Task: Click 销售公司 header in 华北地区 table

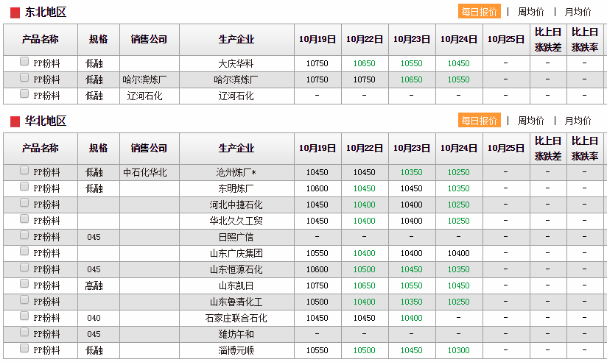Action: click(149, 149)
